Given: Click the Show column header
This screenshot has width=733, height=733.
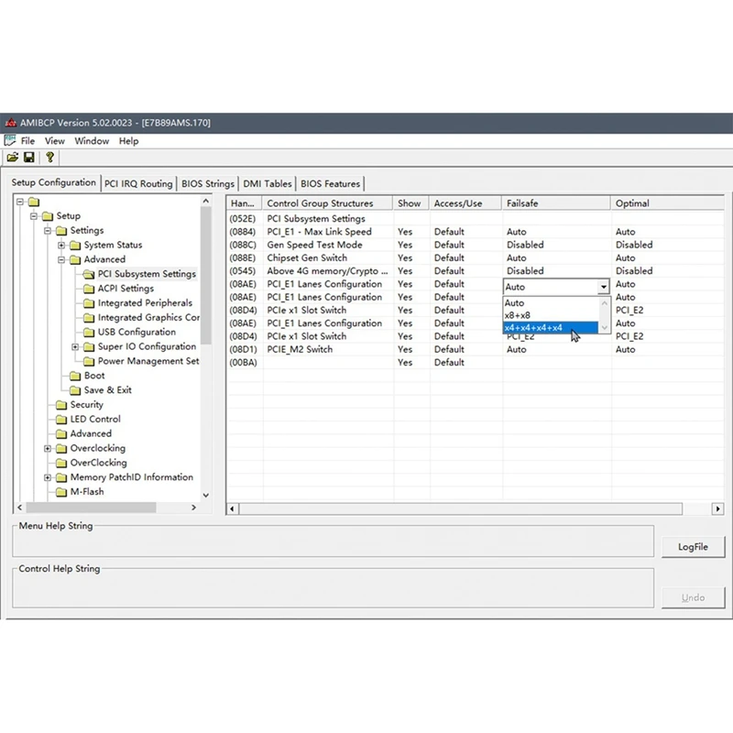Looking at the screenshot, I should point(410,203).
